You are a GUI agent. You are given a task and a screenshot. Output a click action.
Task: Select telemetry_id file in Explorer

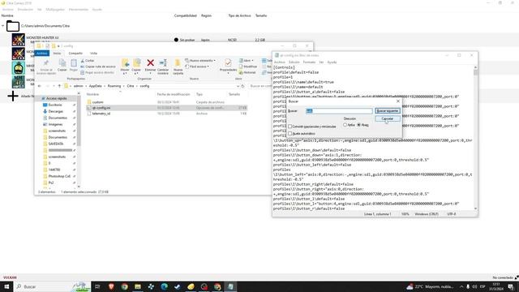click(101, 114)
